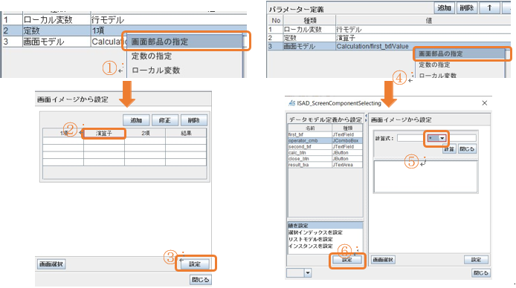Image resolution: width=516 pixels, height=288 pixels.
Task: Click 設定 button in the left standalone dialog
Action: tap(195, 264)
